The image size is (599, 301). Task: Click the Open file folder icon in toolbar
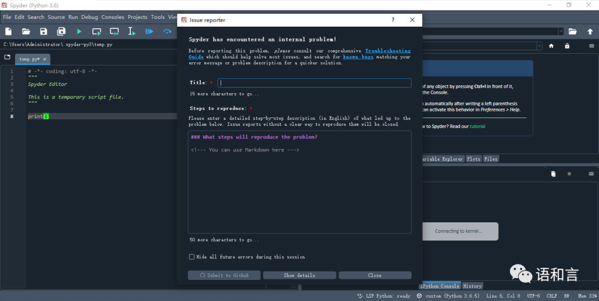click(x=26, y=32)
